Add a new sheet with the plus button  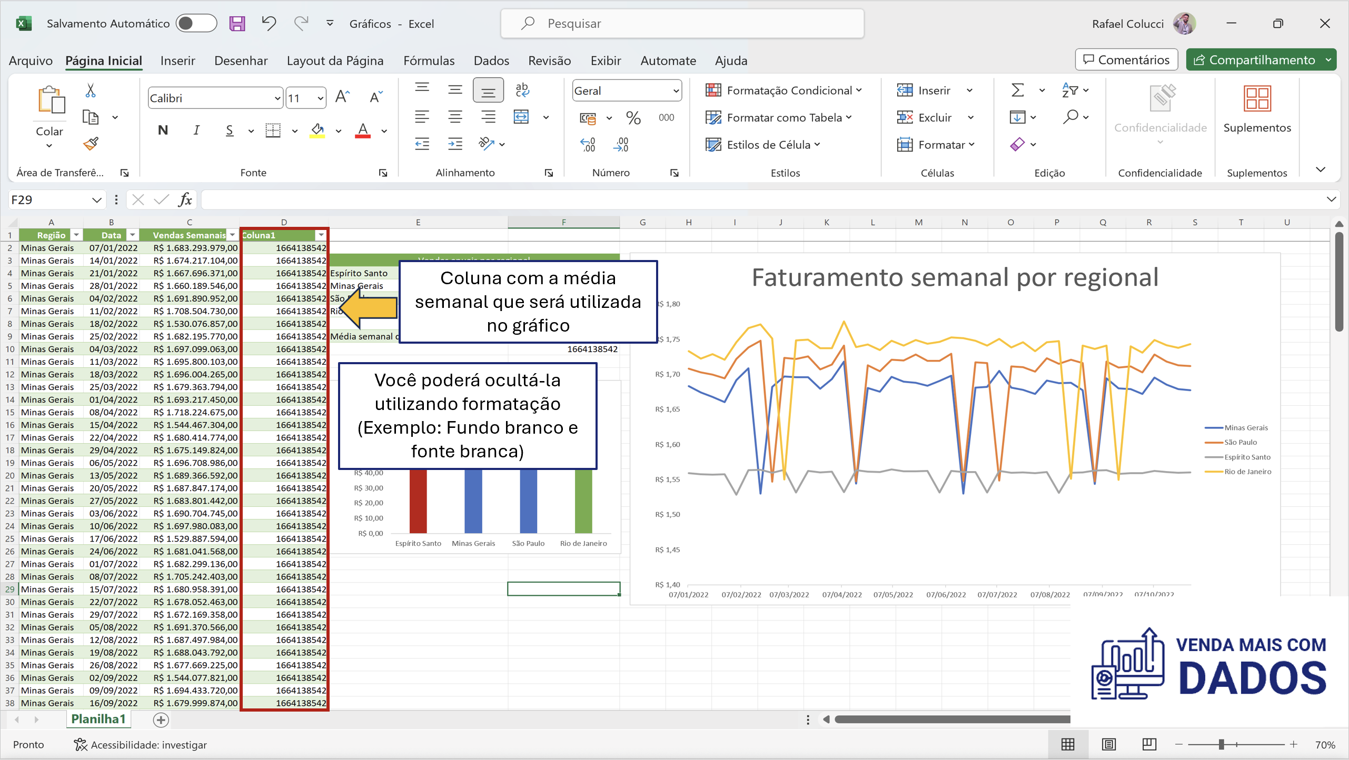[x=161, y=720]
